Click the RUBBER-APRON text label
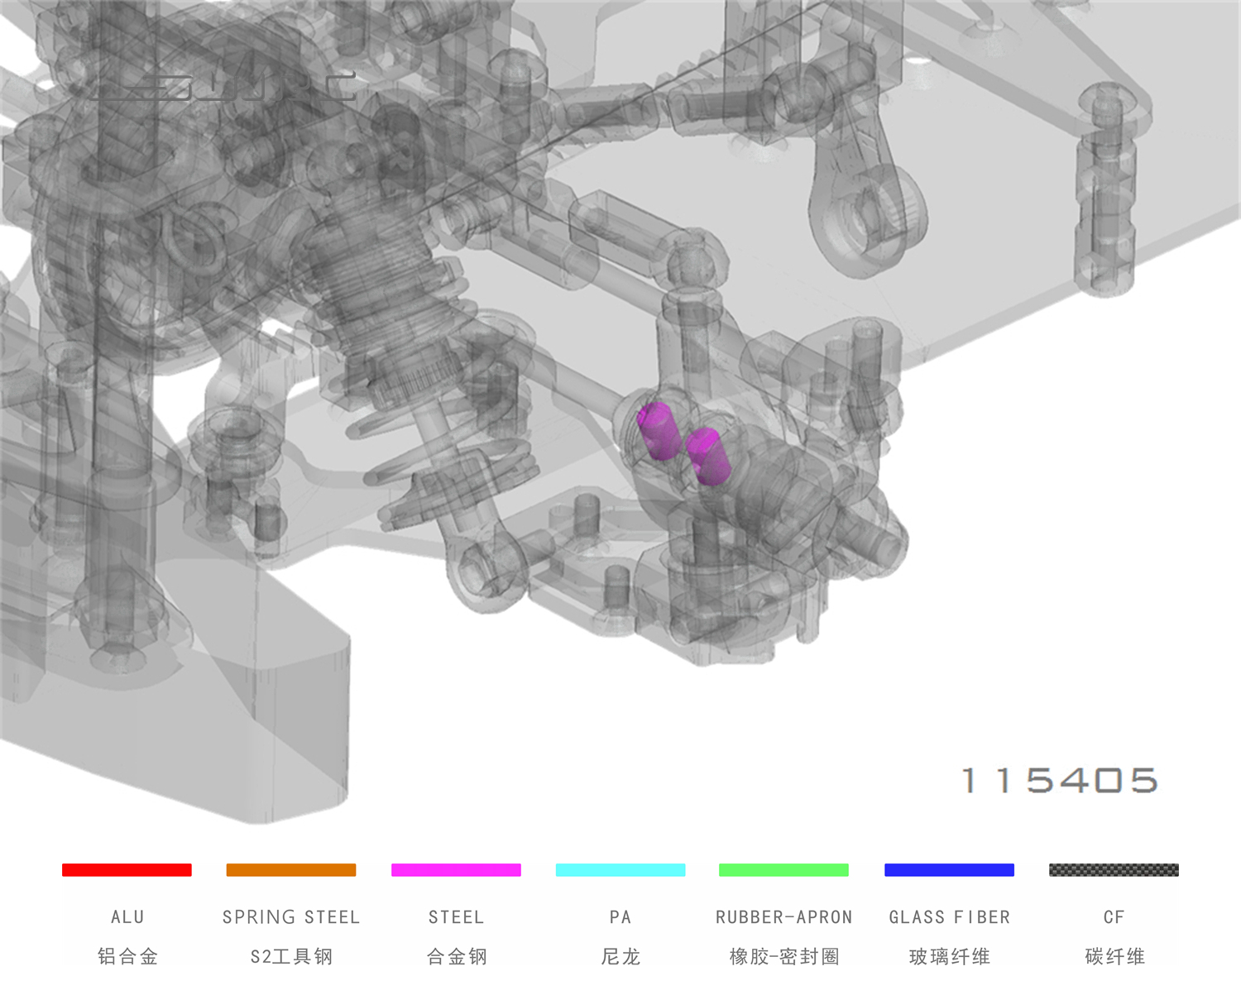Screen dimensions: 1241x995 coord(783,917)
